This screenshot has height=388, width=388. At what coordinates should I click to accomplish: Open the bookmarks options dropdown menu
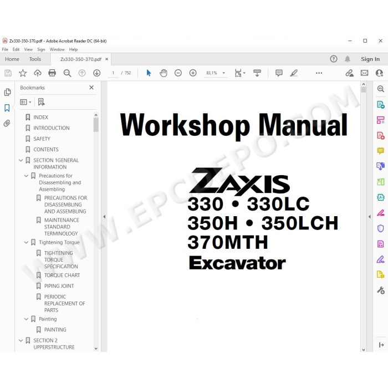pos(25,102)
